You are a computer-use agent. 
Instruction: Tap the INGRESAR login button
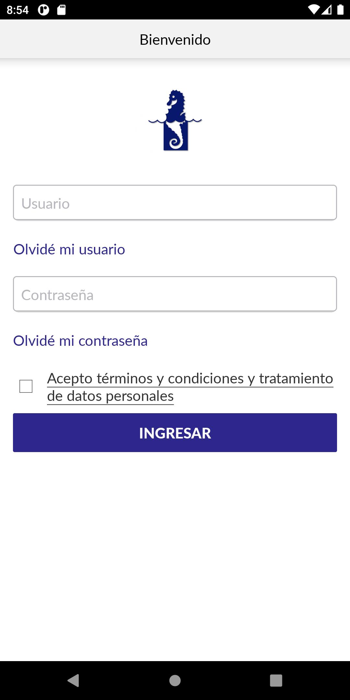pyautogui.click(x=175, y=433)
